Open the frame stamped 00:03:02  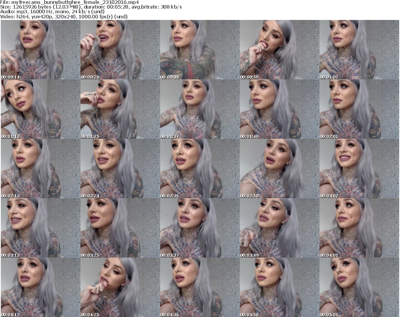[359, 169]
